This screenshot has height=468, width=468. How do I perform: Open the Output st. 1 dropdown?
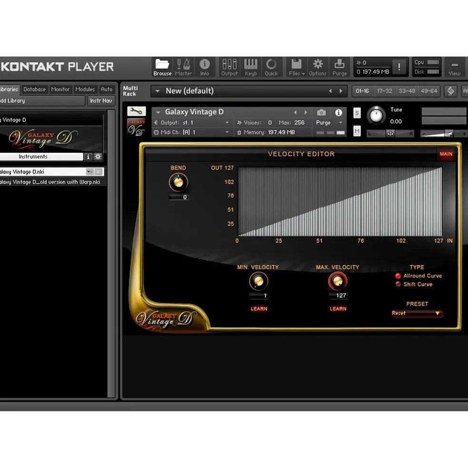click(x=227, y=123)
